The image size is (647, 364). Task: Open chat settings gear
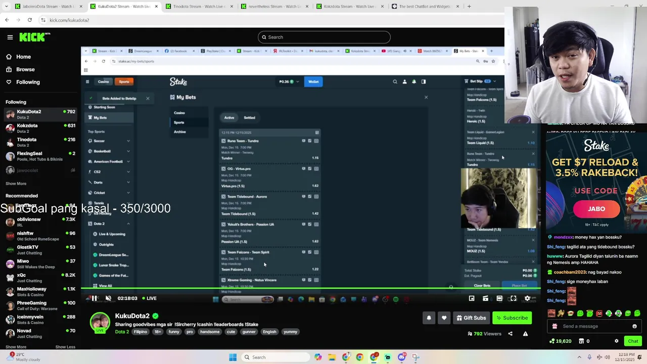pyautogui.click(x=616, y=341)
